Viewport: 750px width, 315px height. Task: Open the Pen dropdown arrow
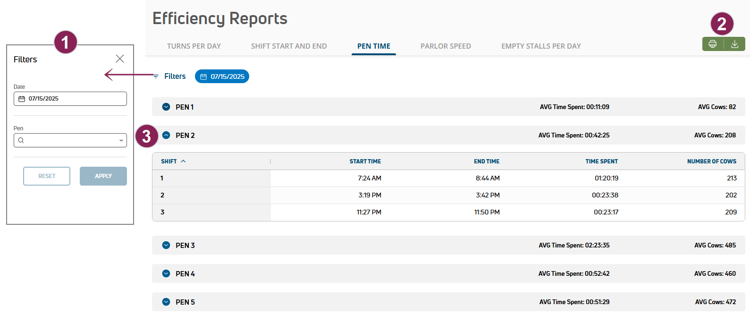(121, 140)
